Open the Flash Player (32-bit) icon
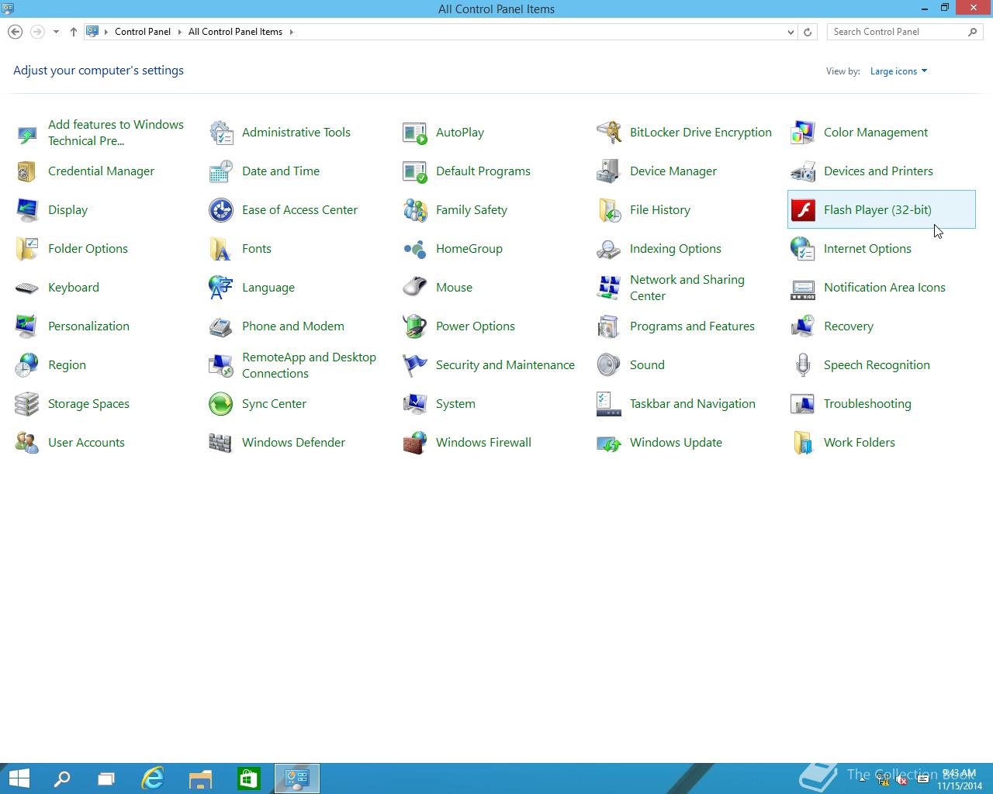993x794 pixels. (803, 210)
